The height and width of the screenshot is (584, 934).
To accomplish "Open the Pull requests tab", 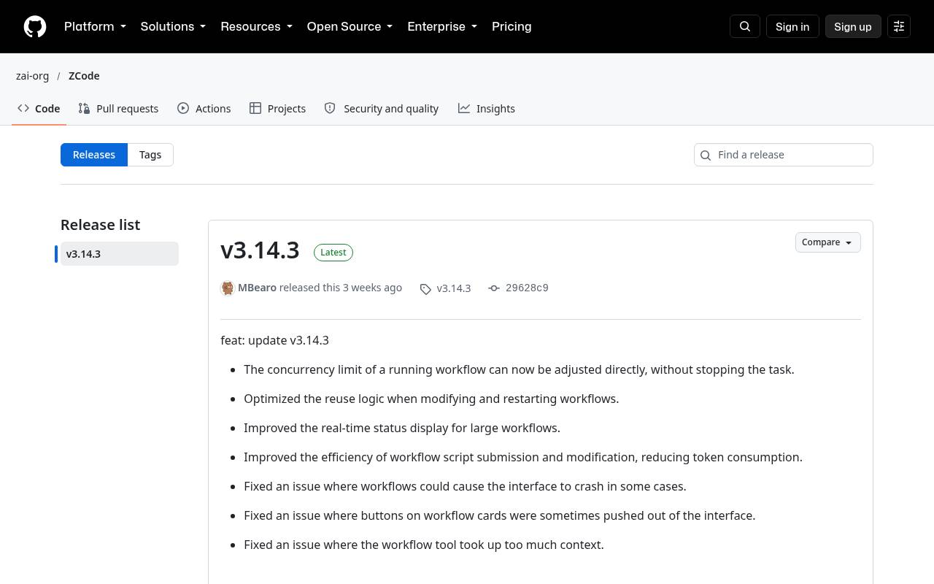I will pos(118,108).
